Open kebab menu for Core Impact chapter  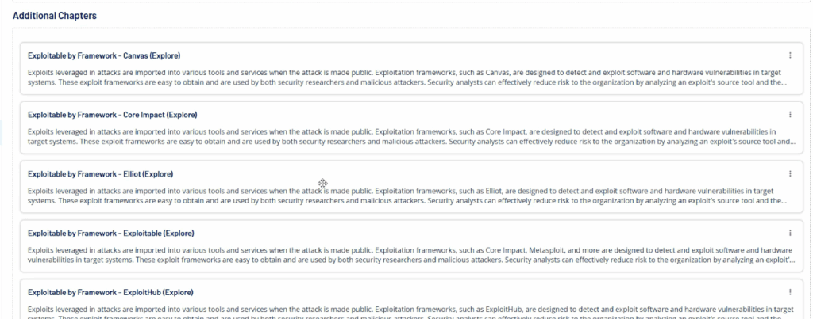[790, 115]
